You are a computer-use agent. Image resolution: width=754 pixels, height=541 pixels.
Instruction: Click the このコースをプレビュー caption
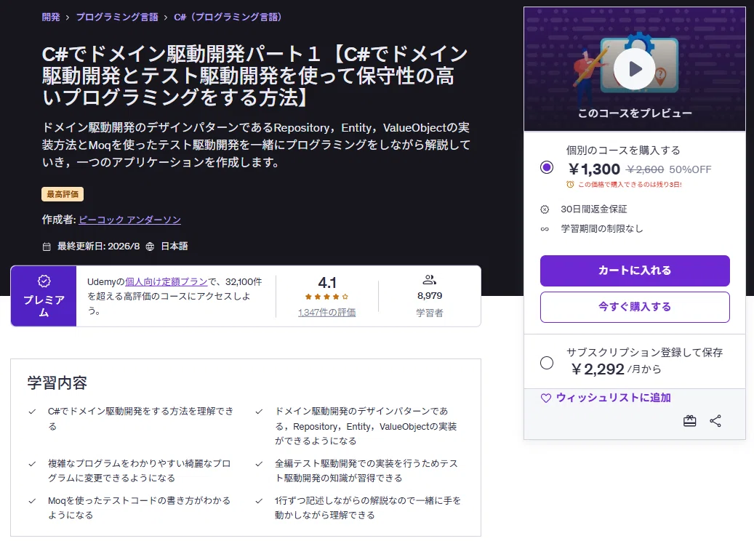635,113
